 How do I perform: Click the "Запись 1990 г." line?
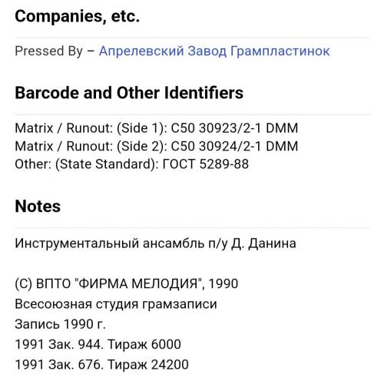tap(60, 324)
